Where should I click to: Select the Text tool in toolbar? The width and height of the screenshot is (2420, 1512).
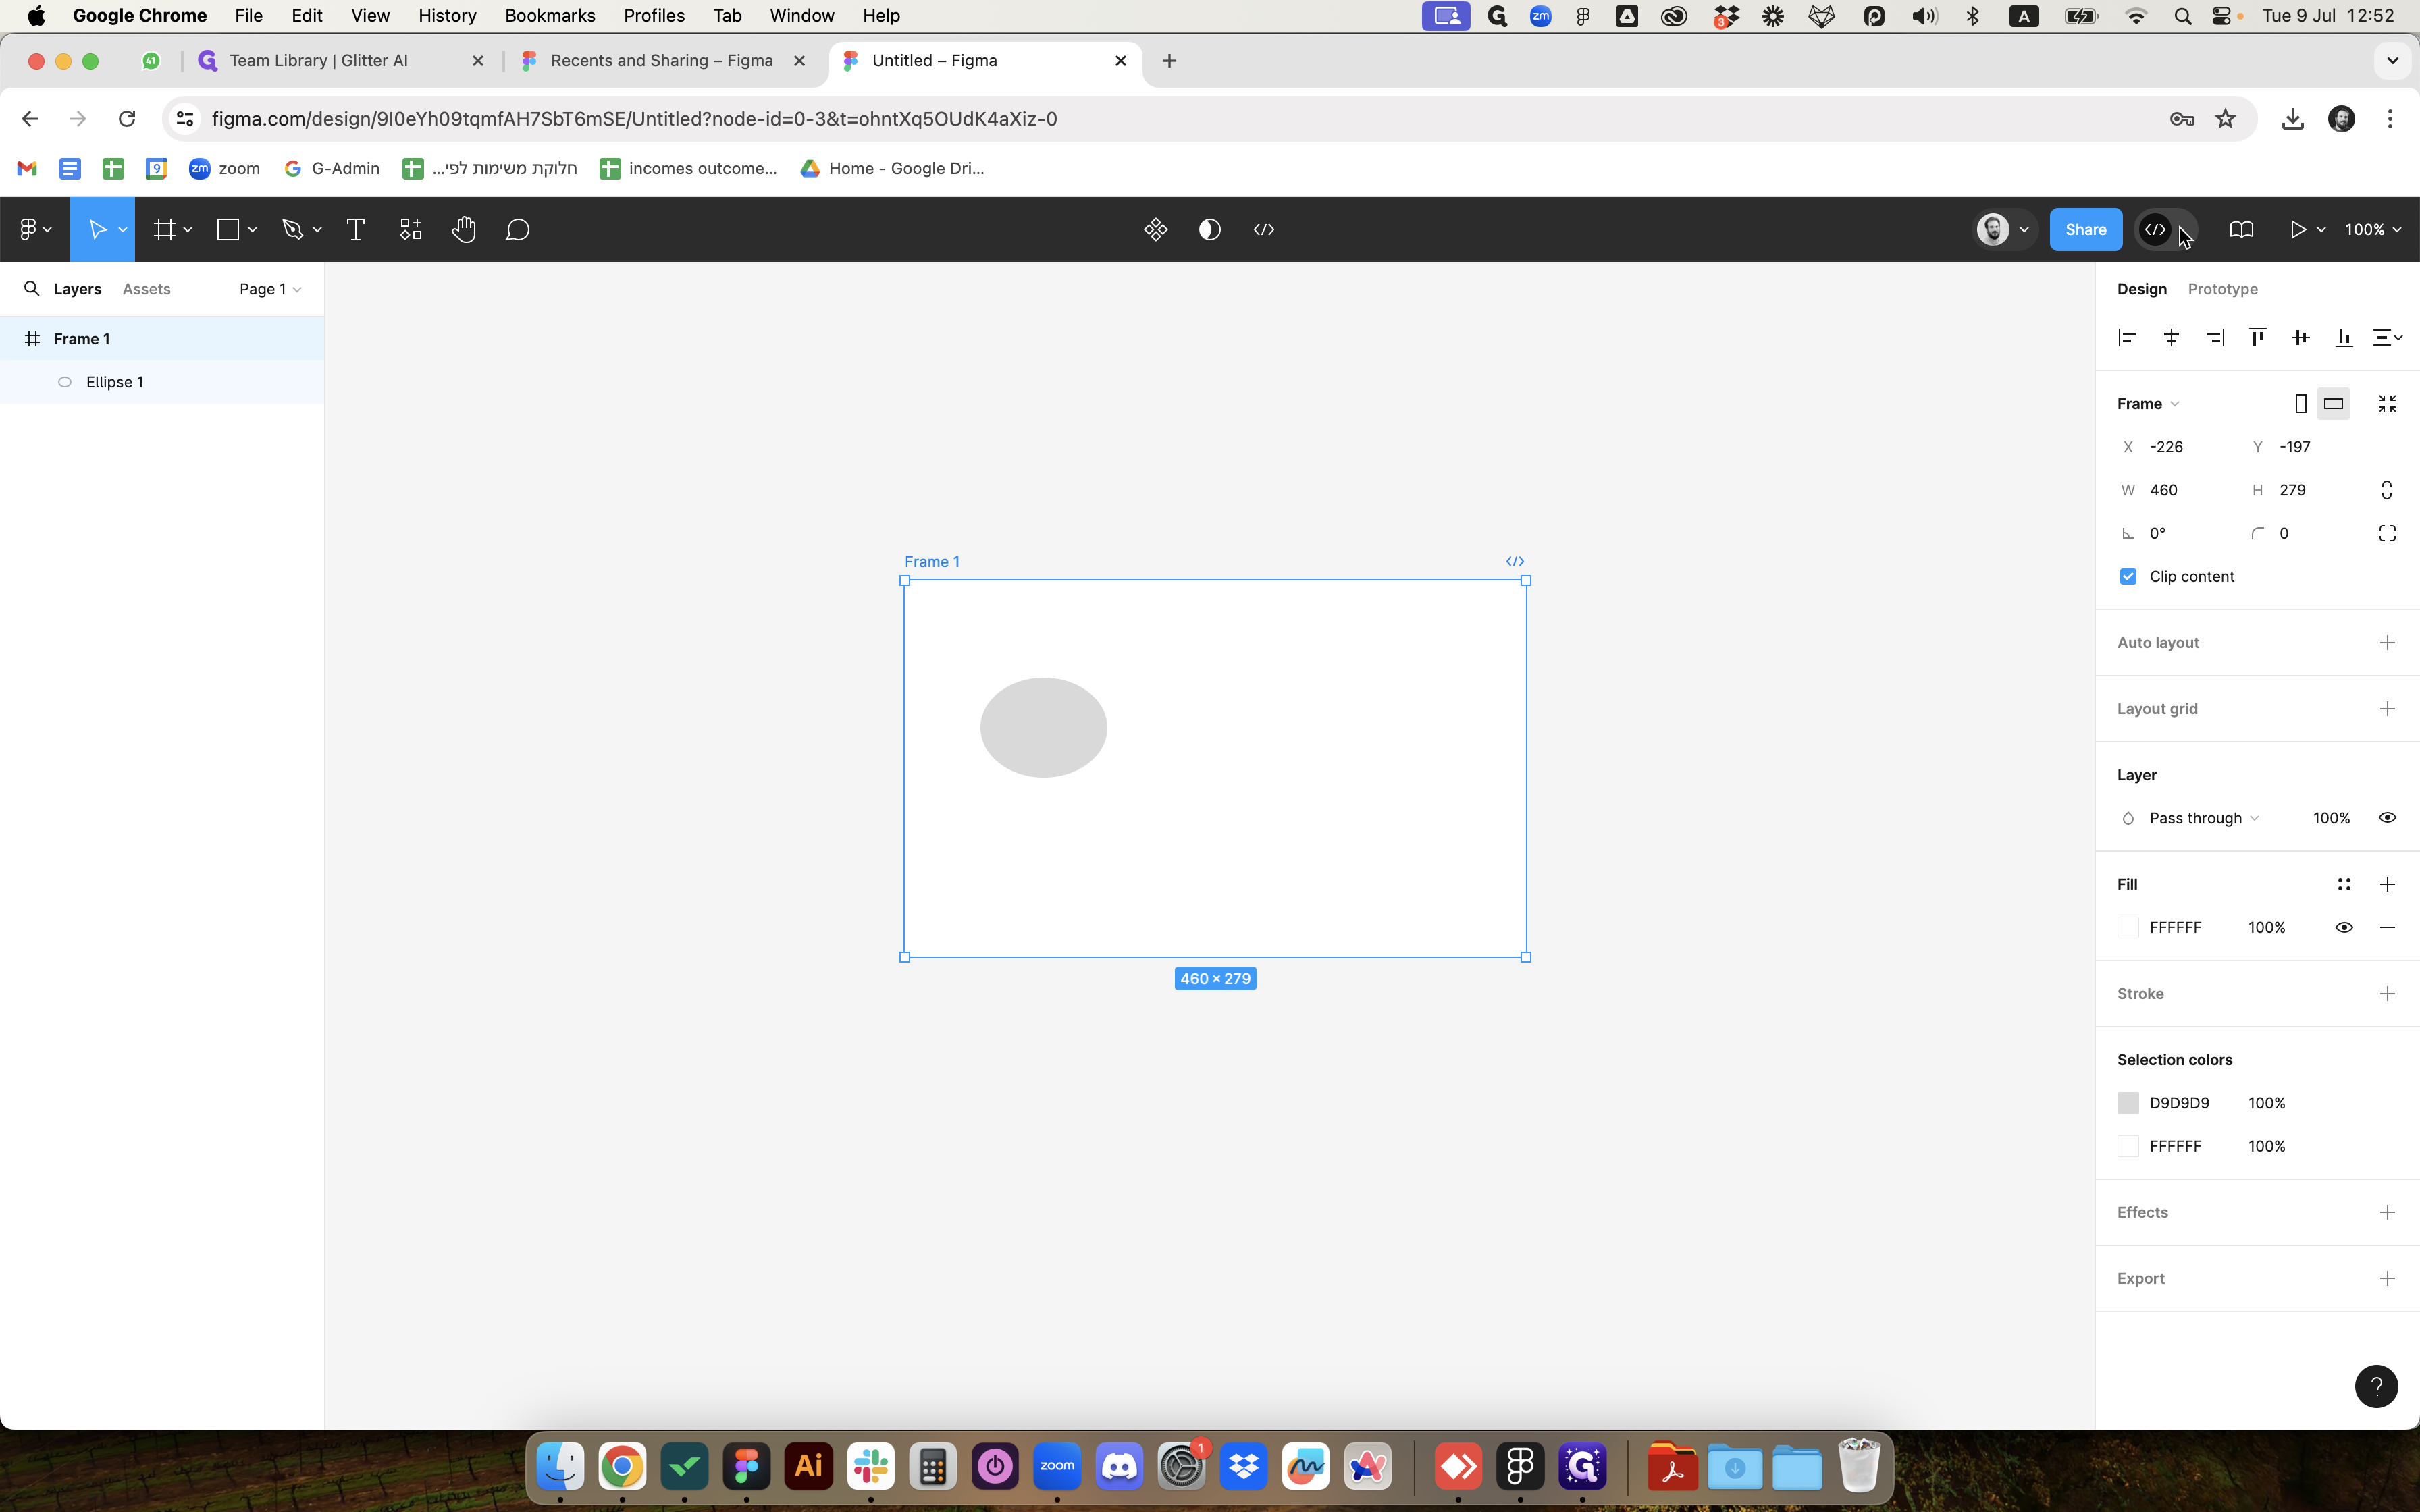tap(355, 230)
